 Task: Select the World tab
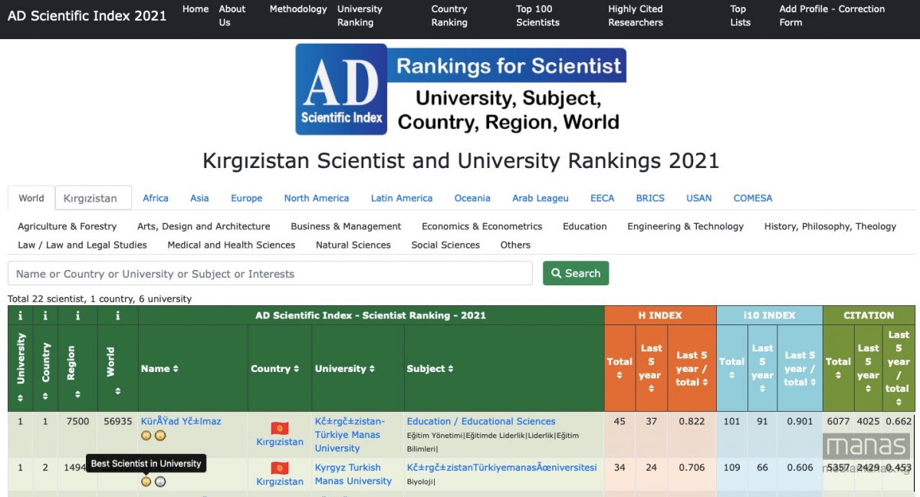tap(31, 198)
